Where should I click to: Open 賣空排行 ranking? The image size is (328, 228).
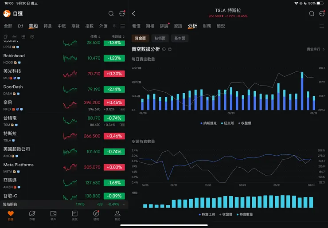point(316,49)
